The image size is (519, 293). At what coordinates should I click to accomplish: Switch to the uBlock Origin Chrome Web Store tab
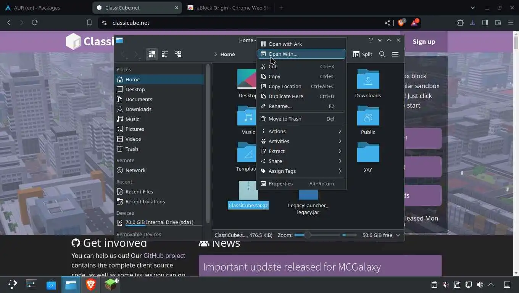click(229, 8)
